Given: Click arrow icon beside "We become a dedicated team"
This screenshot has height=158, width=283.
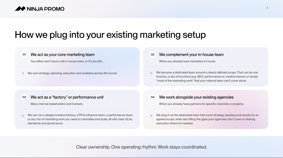Looking at the screenshot, I should tap(151, 73).
